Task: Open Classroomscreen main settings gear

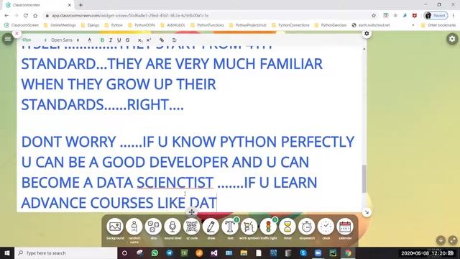Action: coord(452,39)
